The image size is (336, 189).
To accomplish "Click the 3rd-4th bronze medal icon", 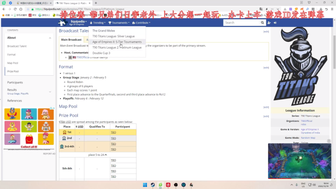I will [x=62, y=146].
